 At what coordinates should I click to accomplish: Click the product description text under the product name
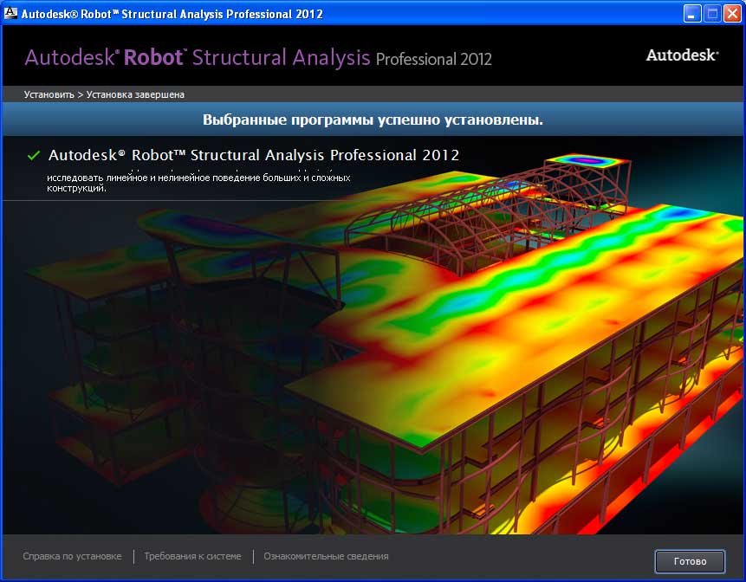pos(199,182)
